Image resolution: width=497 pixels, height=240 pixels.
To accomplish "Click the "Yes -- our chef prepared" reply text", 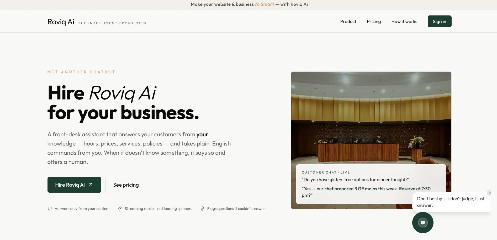I will pyautogui.click(x=366, y=192).
